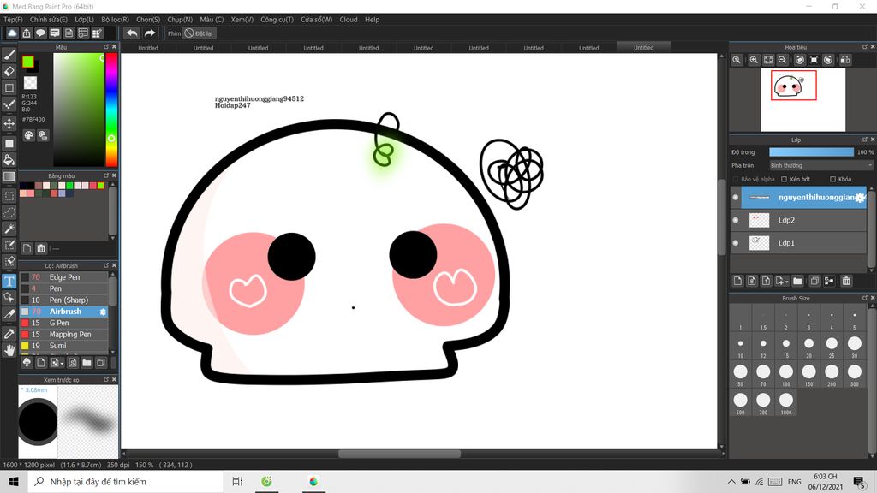Select the Magic Wand tool
This screenshot has height=493, width=877.
click(9, 229)
